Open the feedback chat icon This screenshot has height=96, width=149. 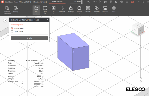click(x=122, y=2)
